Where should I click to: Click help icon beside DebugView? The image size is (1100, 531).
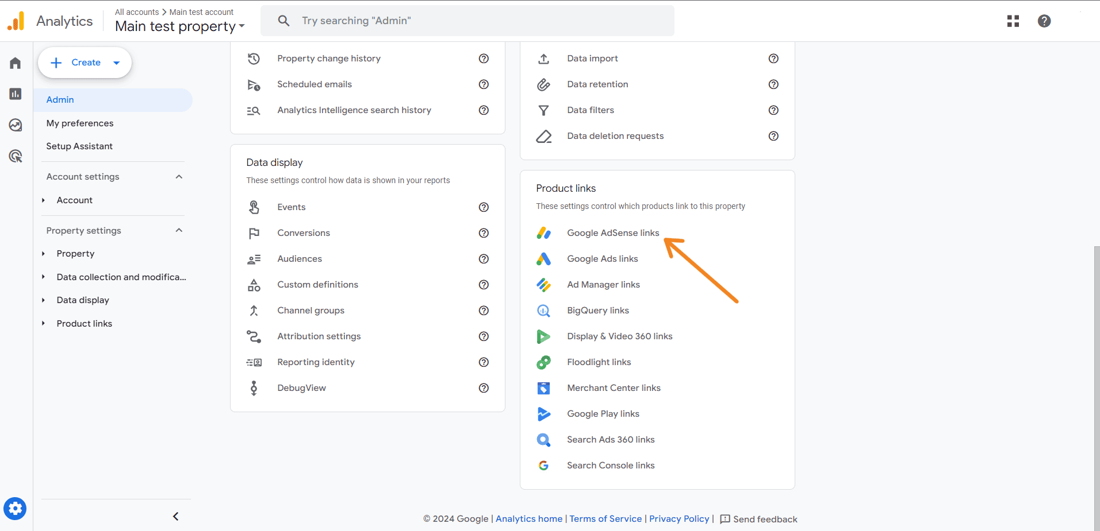tap(484, 388)
